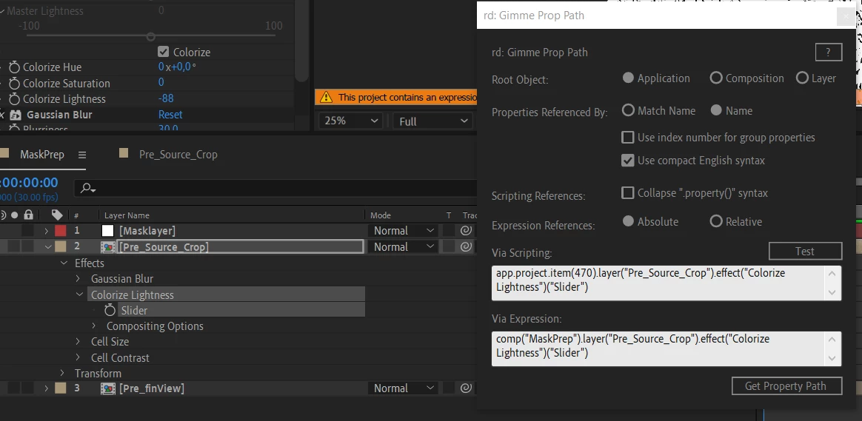This screenshot has width=862, height=421.
Task: Click the timeline layer search field
Action: (275, 188)
